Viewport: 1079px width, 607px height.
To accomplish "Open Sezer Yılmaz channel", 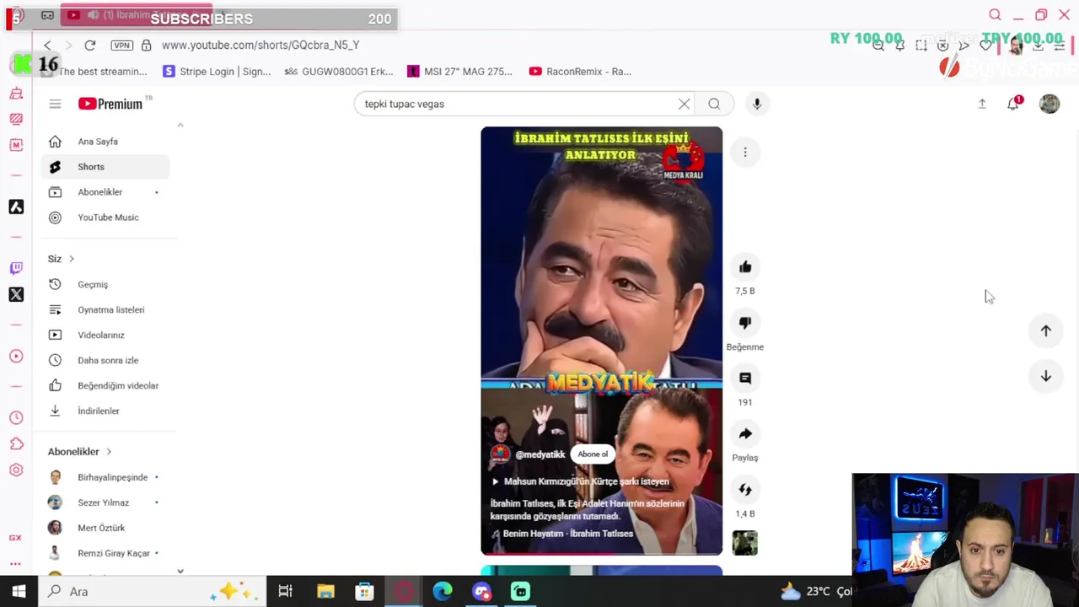I will pos(105,502).
